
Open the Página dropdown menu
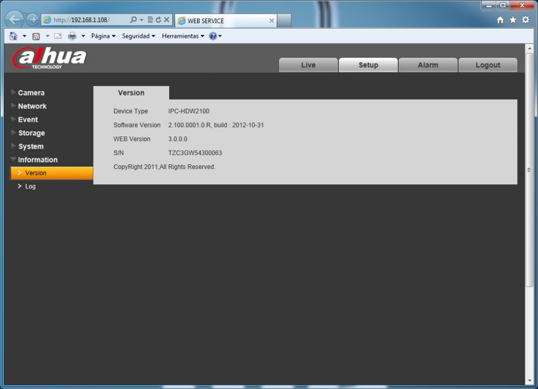(101, 36)
